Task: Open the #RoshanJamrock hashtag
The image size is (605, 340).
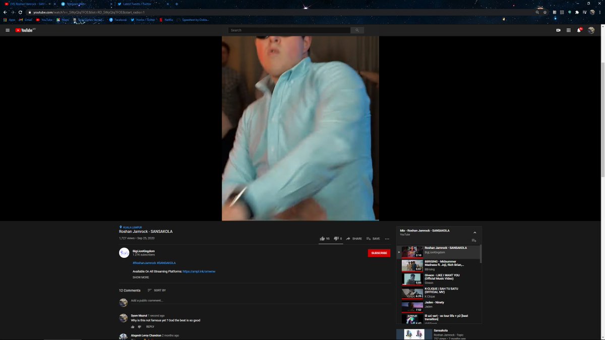Action: point(144,263)
